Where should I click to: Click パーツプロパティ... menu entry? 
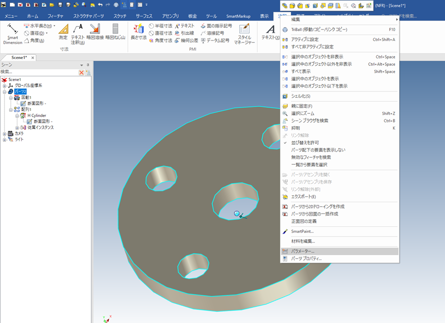coord(306,259)
